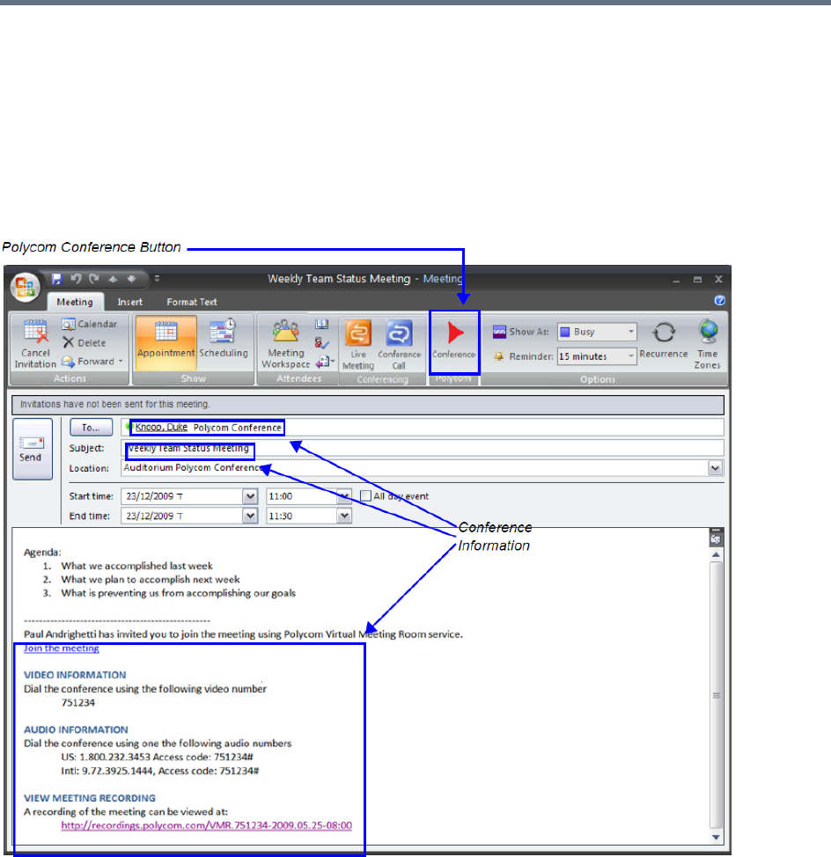Open the Reminder dropdown set to 15 minutes

597,356
